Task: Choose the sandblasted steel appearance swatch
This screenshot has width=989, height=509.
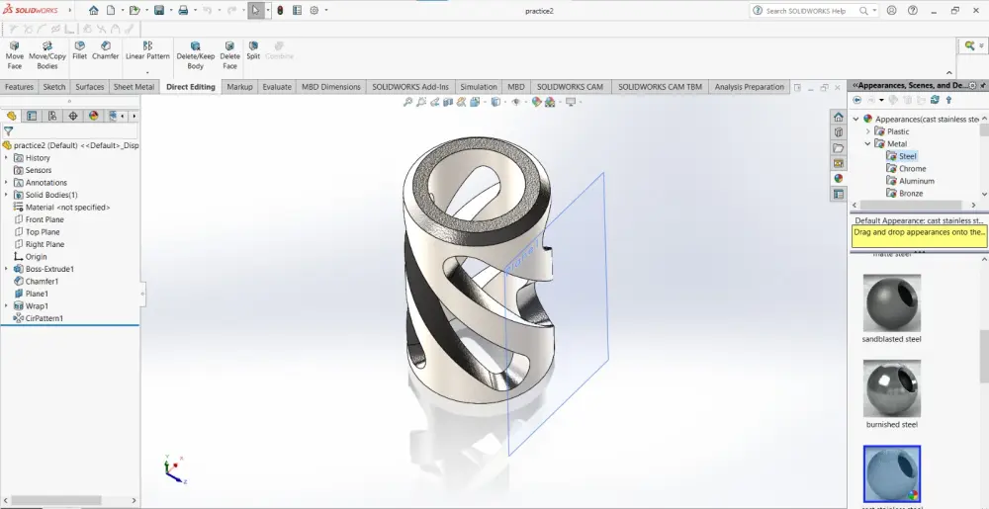Action: [892, 303]
